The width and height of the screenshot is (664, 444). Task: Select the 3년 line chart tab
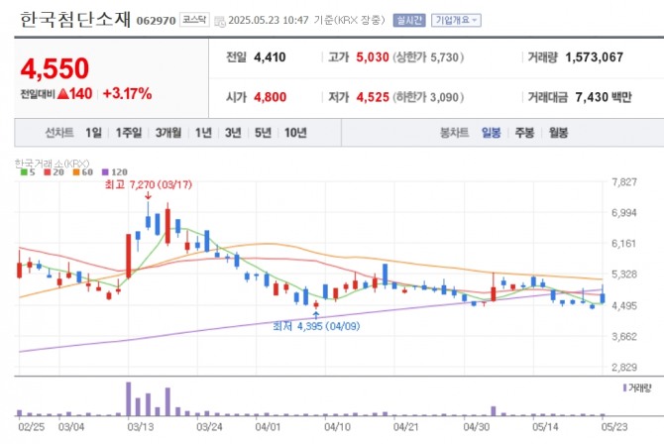pyautogui.click(x=233, y=133)
